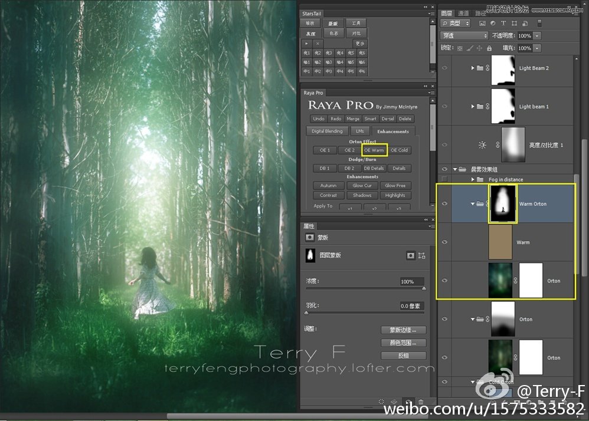
Task: Hide the Light Beam 2 layer group
Action: point(445,68)
